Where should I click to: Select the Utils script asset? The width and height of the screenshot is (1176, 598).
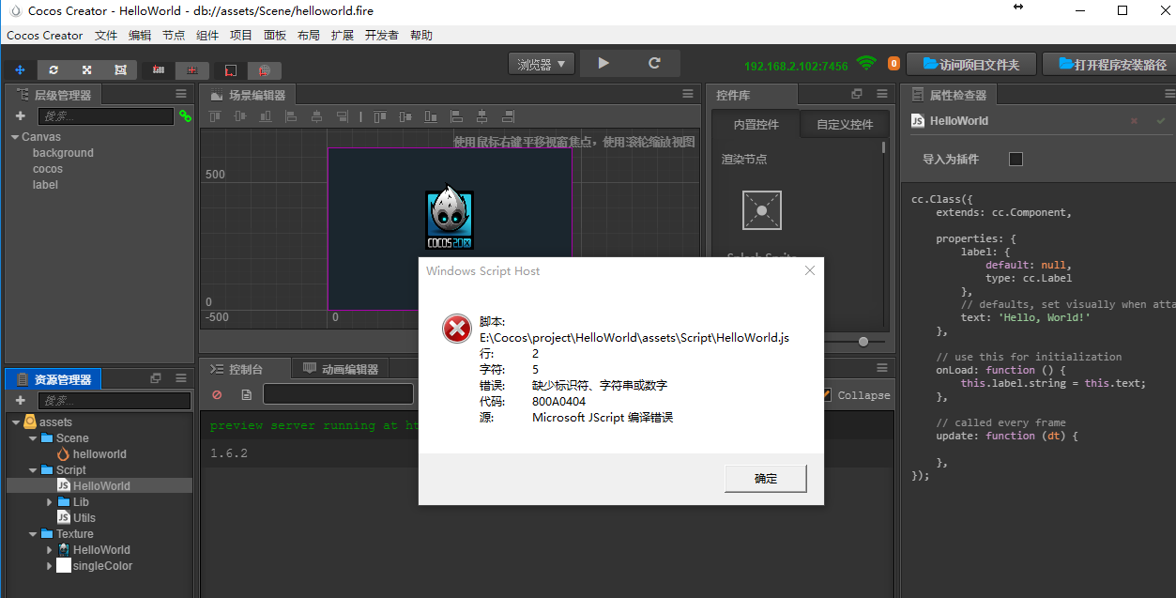pos(84,518)
